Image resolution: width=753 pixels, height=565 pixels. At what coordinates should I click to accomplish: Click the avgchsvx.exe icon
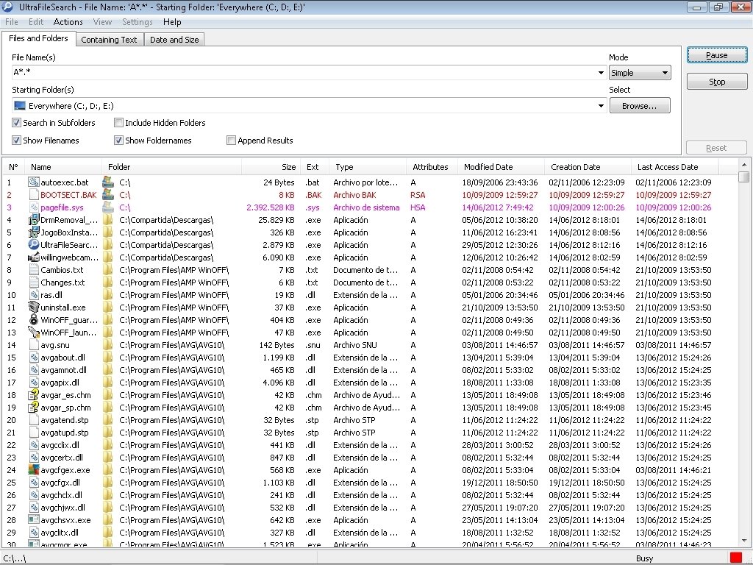click(34, 519)
